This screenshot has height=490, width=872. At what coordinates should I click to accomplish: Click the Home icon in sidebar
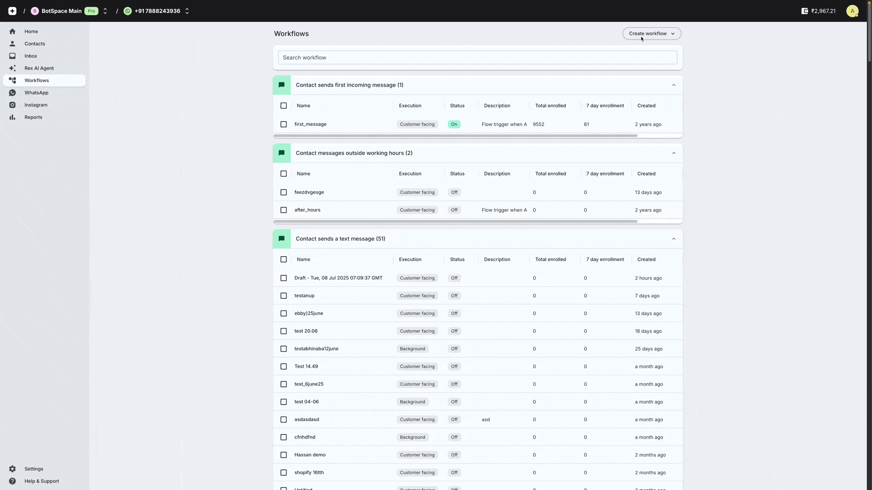coord(12,31)
